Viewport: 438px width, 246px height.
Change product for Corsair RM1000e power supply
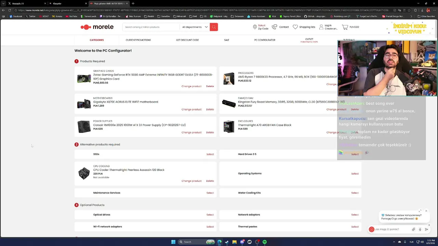point(192,132)
